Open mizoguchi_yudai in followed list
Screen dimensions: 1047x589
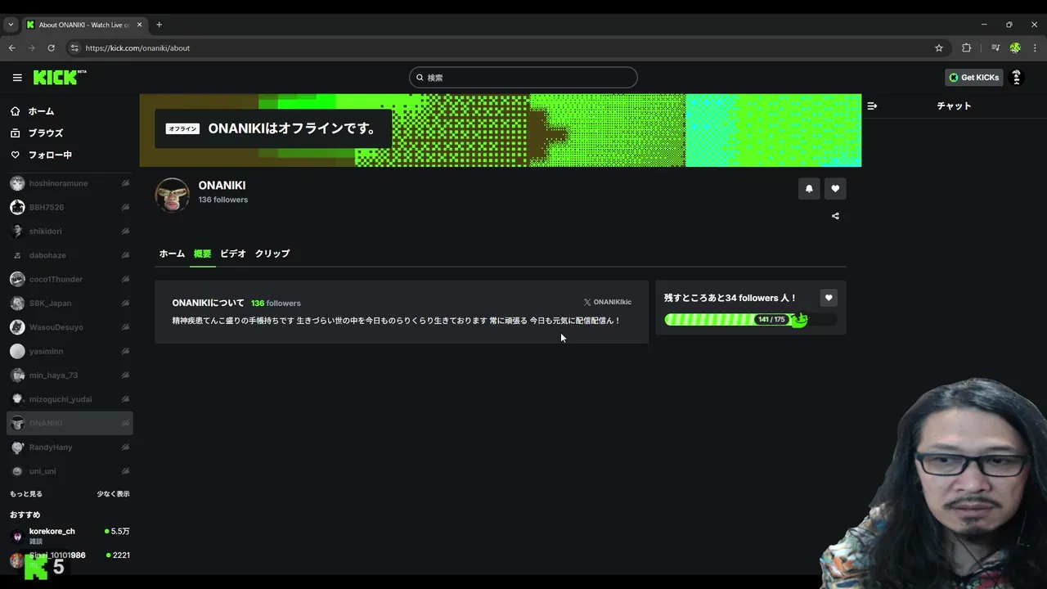point(70,399)
